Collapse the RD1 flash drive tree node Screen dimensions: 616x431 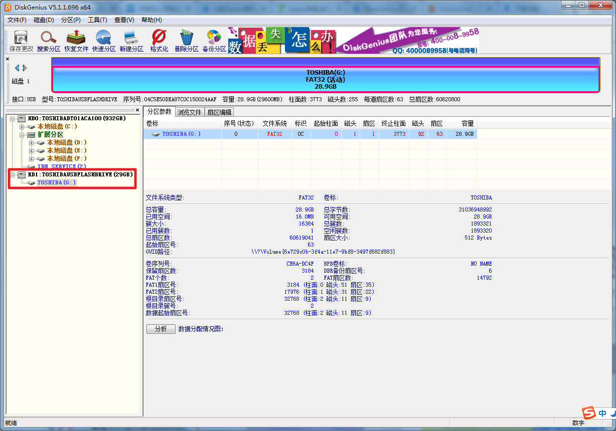[13, 174]
